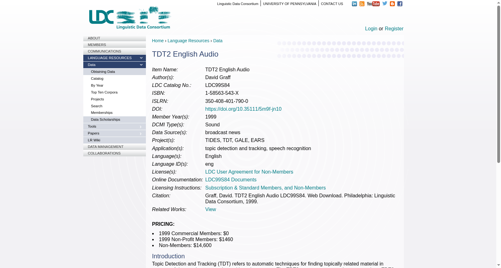
Task: Browse corpora By Year
Action: click(x=115, y=85)
